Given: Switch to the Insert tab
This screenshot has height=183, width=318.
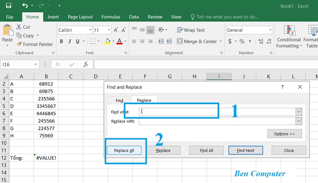Looking at the screenshot, I should [x=53, y=17].
